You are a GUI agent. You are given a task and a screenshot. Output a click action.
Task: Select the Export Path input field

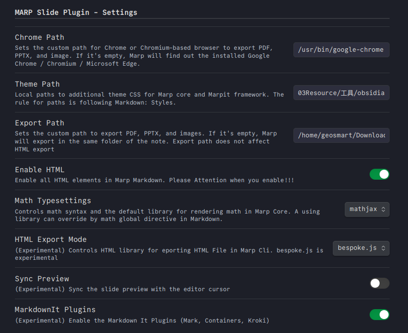click(341, 135)
